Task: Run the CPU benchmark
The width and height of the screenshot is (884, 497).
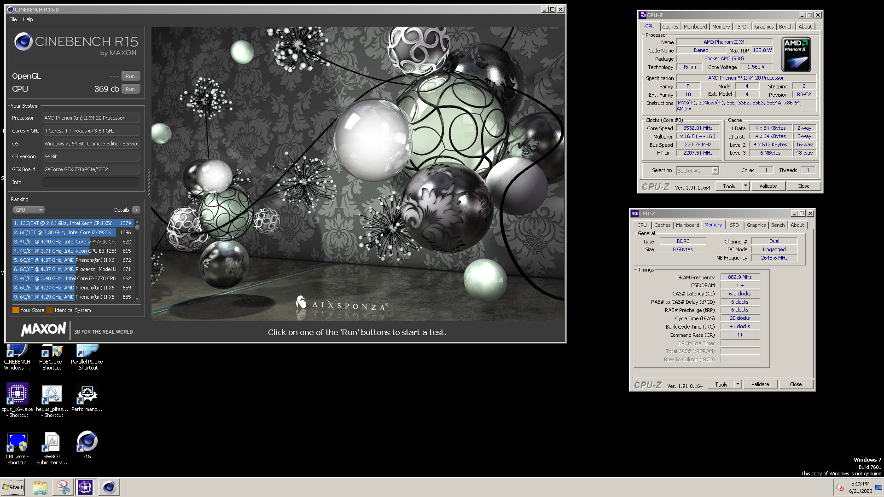Action: (130, 89)
